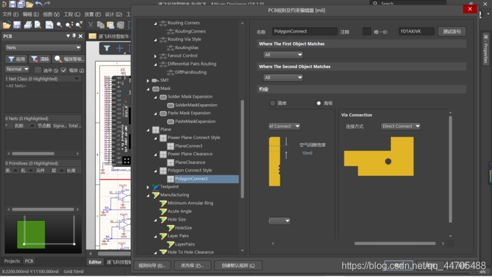Click the 创建默认规则 (C) button
Screen dimensions: 492x277
[x=238, y=265]
